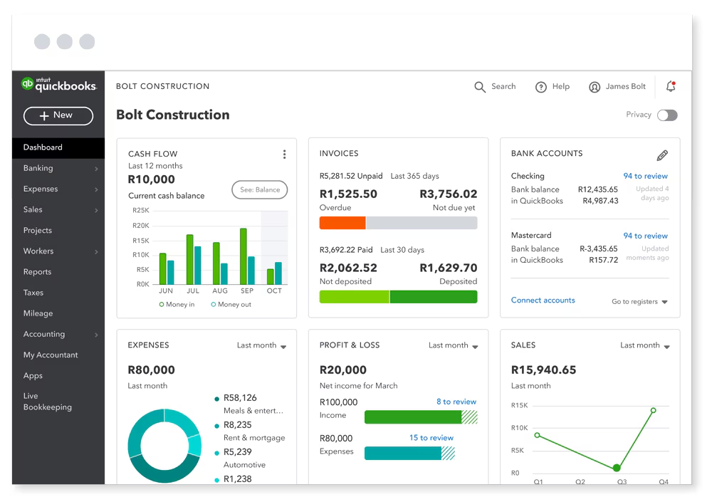Click Money in legend marker

162,304
